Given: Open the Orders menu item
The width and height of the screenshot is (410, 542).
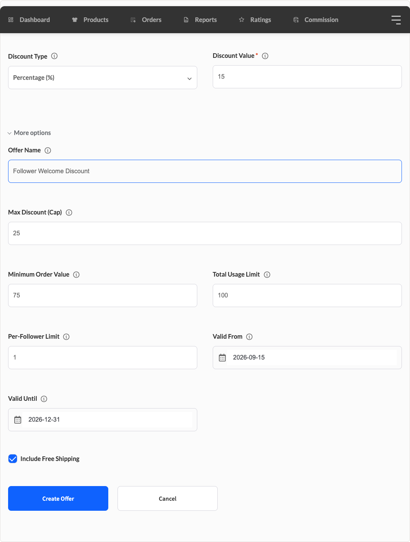Looking at the screenshot, I should [x=146, y=20].
